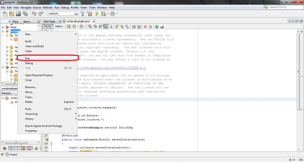The image size is (304, 162).
Task: Toggle the lock filter button in Navigator
Action: 23,148
